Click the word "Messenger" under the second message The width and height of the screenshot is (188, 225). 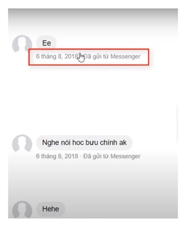pyautogui.click(x=125, y=156)
